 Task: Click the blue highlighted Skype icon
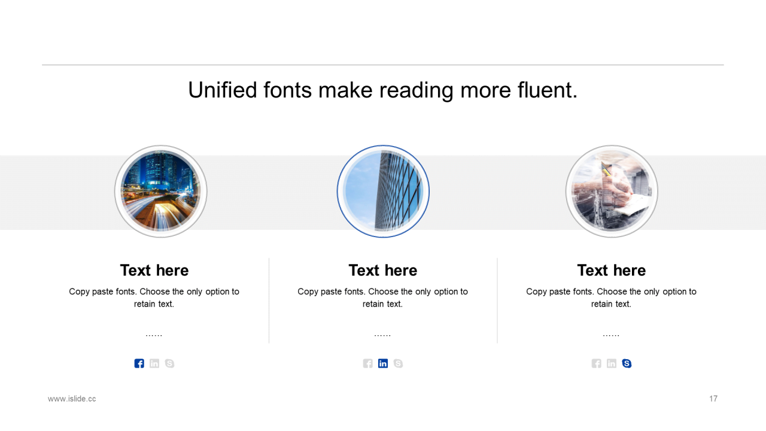pyautogui.click(x=627, y=363)
